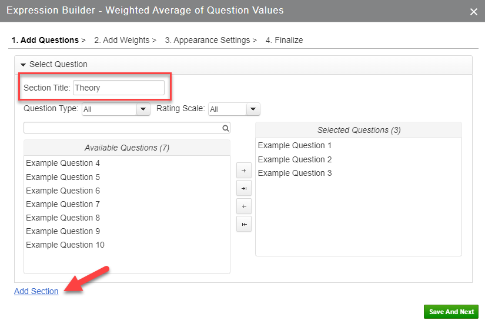Open the Question Type dropdown

143,109
